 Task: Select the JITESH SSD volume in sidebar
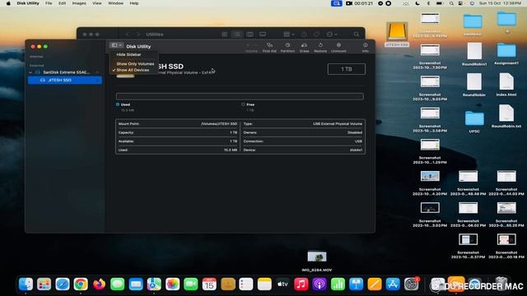click(65, 81)
